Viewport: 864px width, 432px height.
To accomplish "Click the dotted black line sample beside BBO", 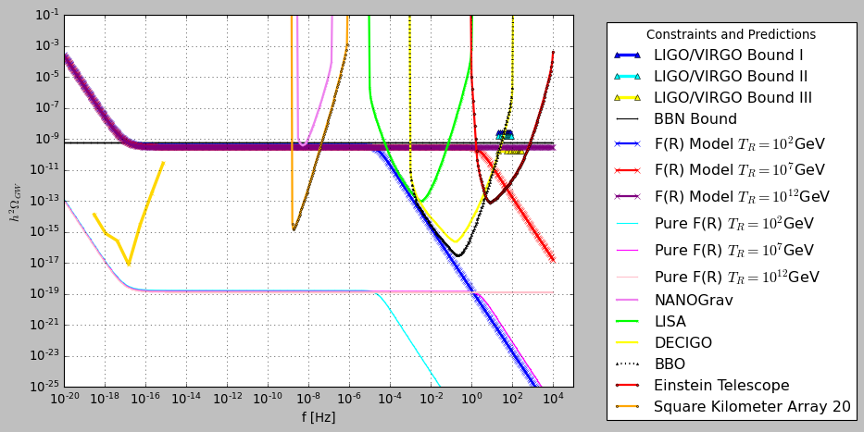I will click(628, 364).
